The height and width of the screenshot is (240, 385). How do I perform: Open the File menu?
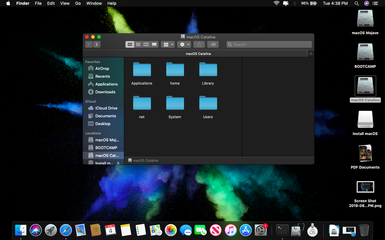(x=38, y=3)
